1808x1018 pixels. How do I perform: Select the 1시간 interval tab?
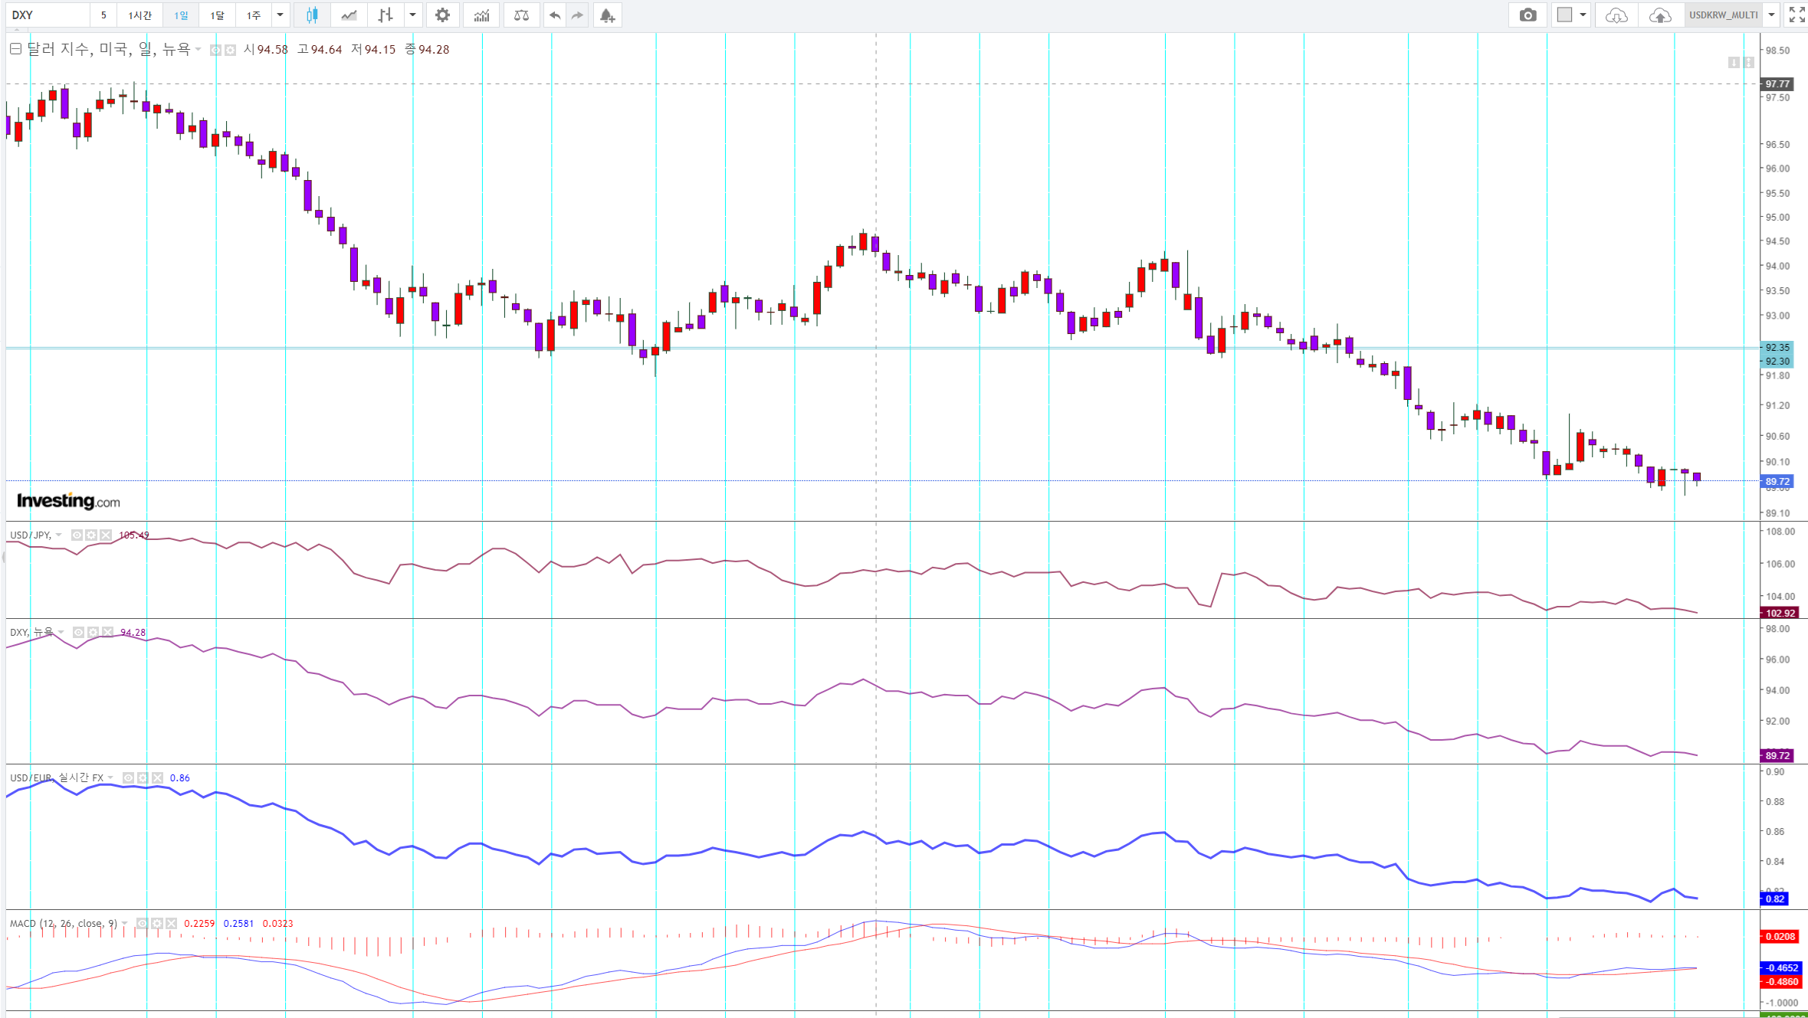tap(140, 15)
